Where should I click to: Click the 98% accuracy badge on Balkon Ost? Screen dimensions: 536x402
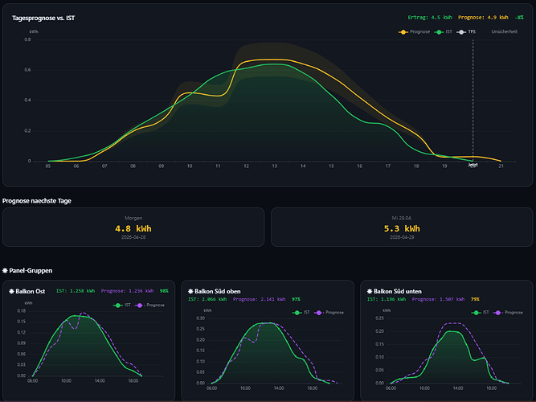164,291
